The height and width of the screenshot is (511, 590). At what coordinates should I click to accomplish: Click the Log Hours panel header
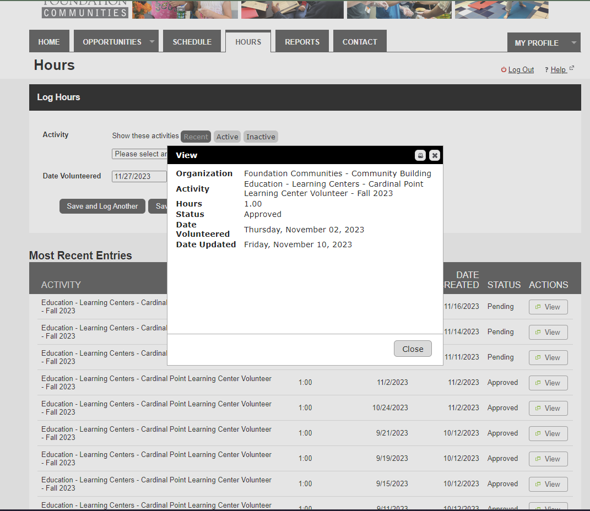click(x=305, y=97)
